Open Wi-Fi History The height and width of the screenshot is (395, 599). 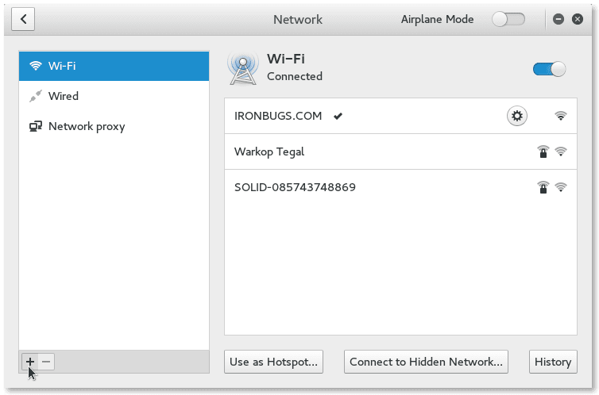click(553, 362)
